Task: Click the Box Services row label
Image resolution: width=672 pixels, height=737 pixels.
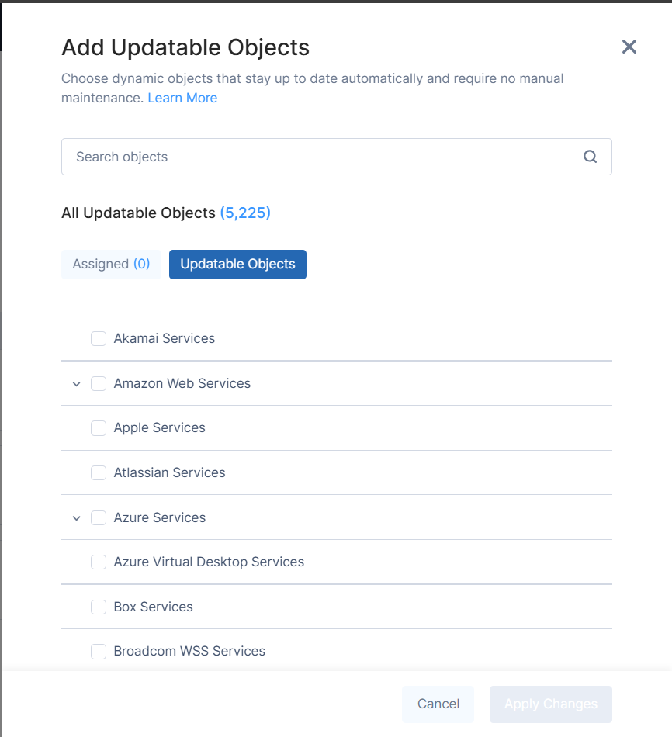Action: tap(153, 607)
